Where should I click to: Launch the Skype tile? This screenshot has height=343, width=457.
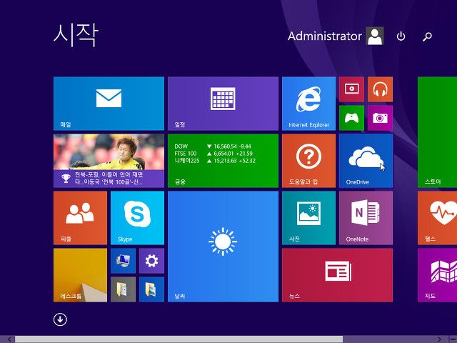(137, 218)
